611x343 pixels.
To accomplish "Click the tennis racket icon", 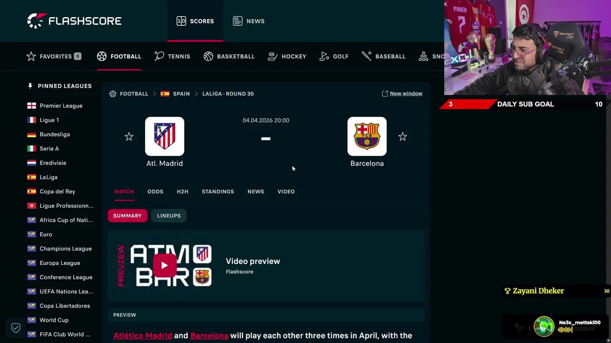I will 159,56.
